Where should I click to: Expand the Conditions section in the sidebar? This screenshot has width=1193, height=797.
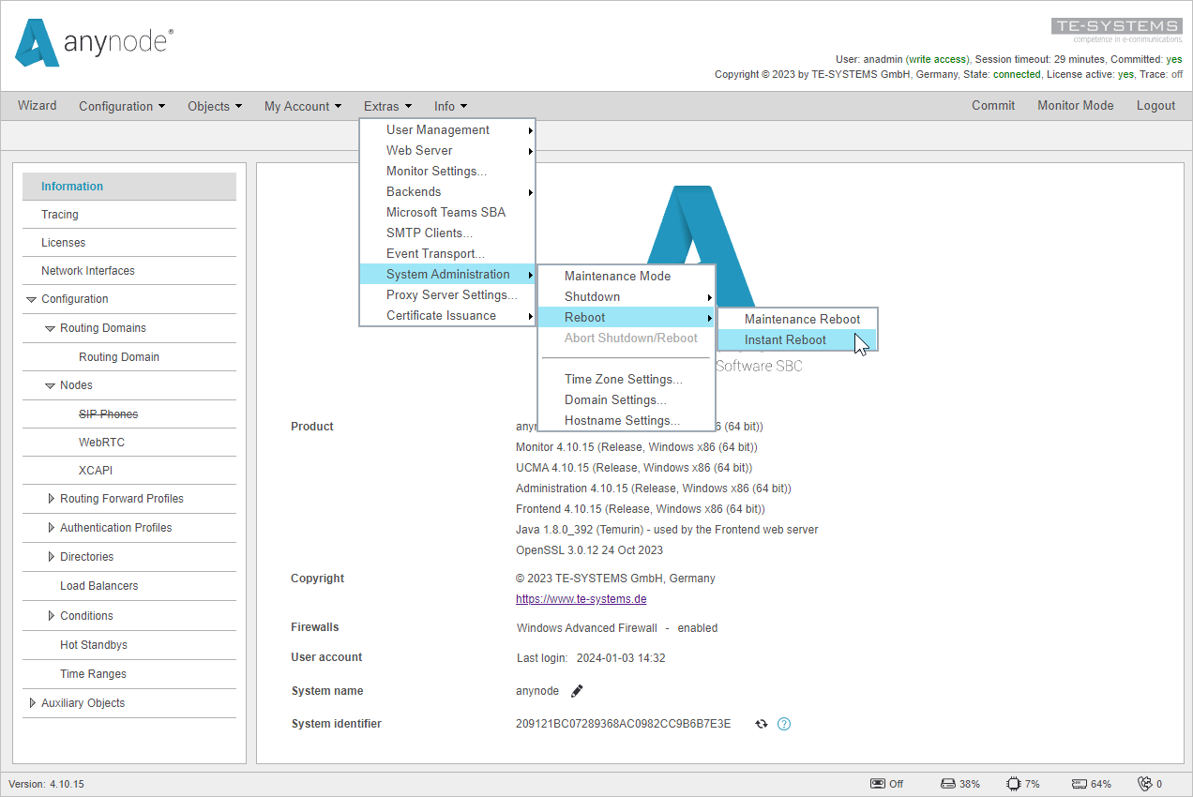pyautogui.click(x=51, y=615)
